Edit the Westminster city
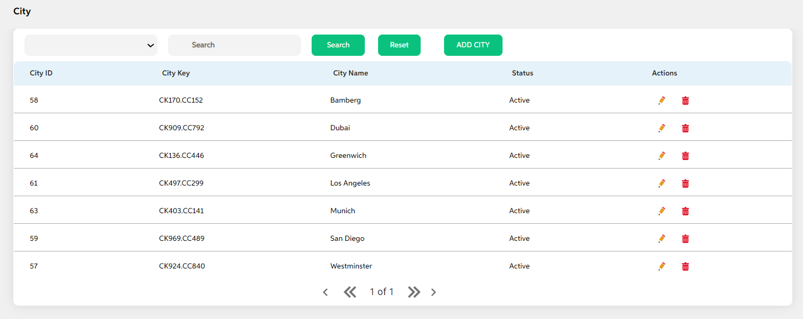803x319 pixels. point(662,266)
